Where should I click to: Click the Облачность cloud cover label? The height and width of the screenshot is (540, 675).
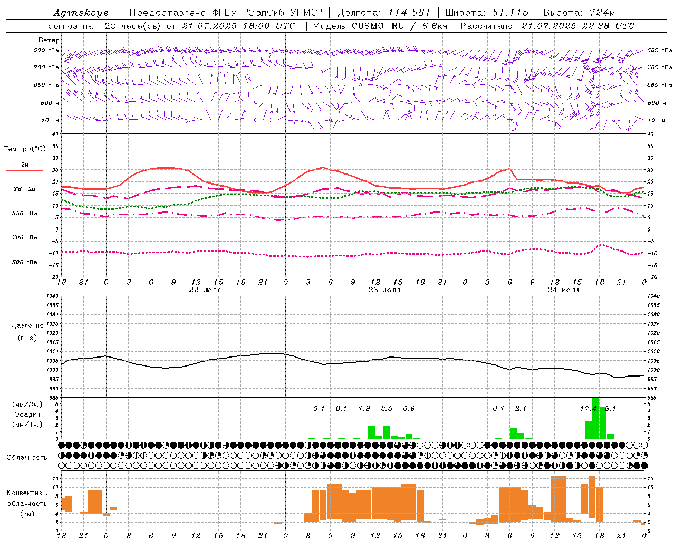(27, 457)
